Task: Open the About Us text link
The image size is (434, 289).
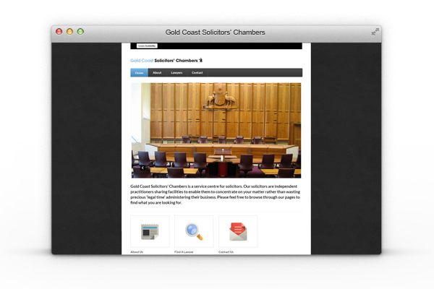Action: tap(137, 252)
